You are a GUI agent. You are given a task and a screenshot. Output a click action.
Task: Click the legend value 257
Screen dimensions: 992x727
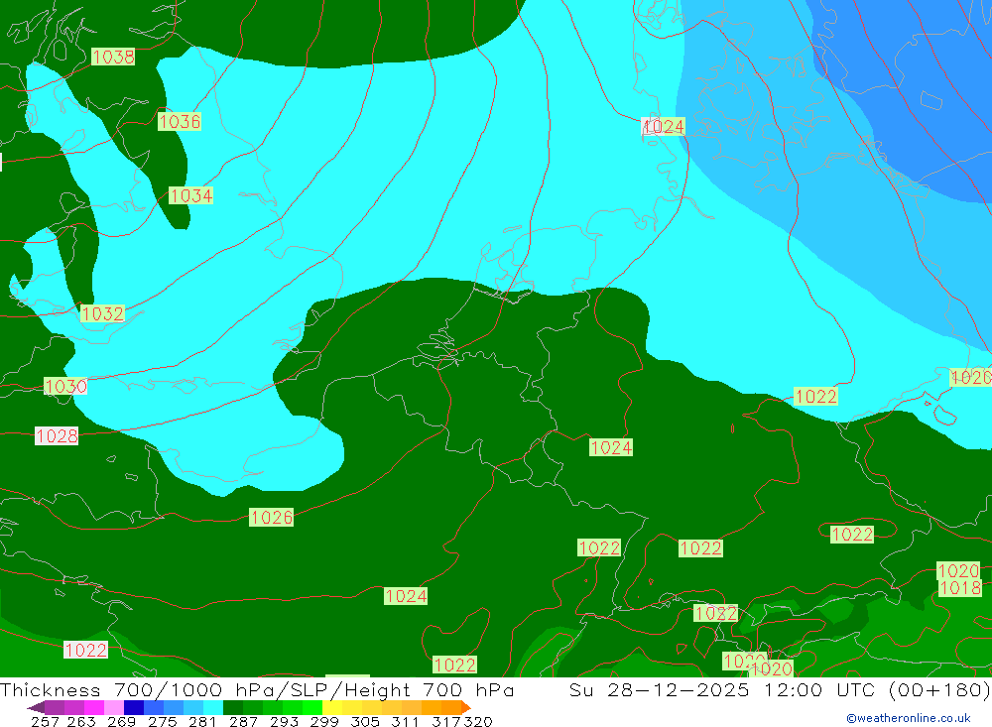pos(45,721)
